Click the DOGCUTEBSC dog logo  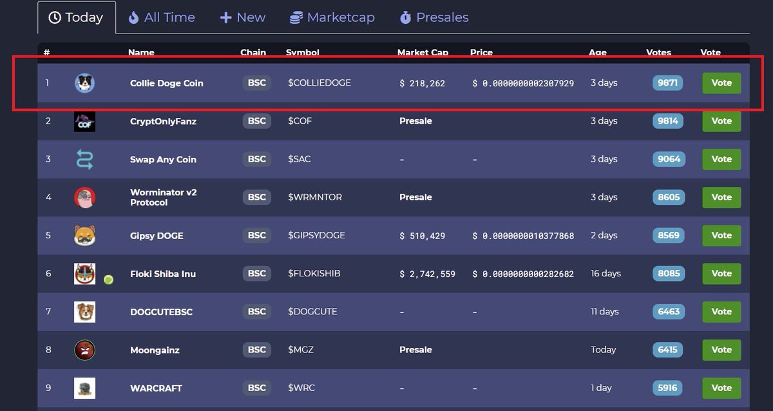pos(84,312)
